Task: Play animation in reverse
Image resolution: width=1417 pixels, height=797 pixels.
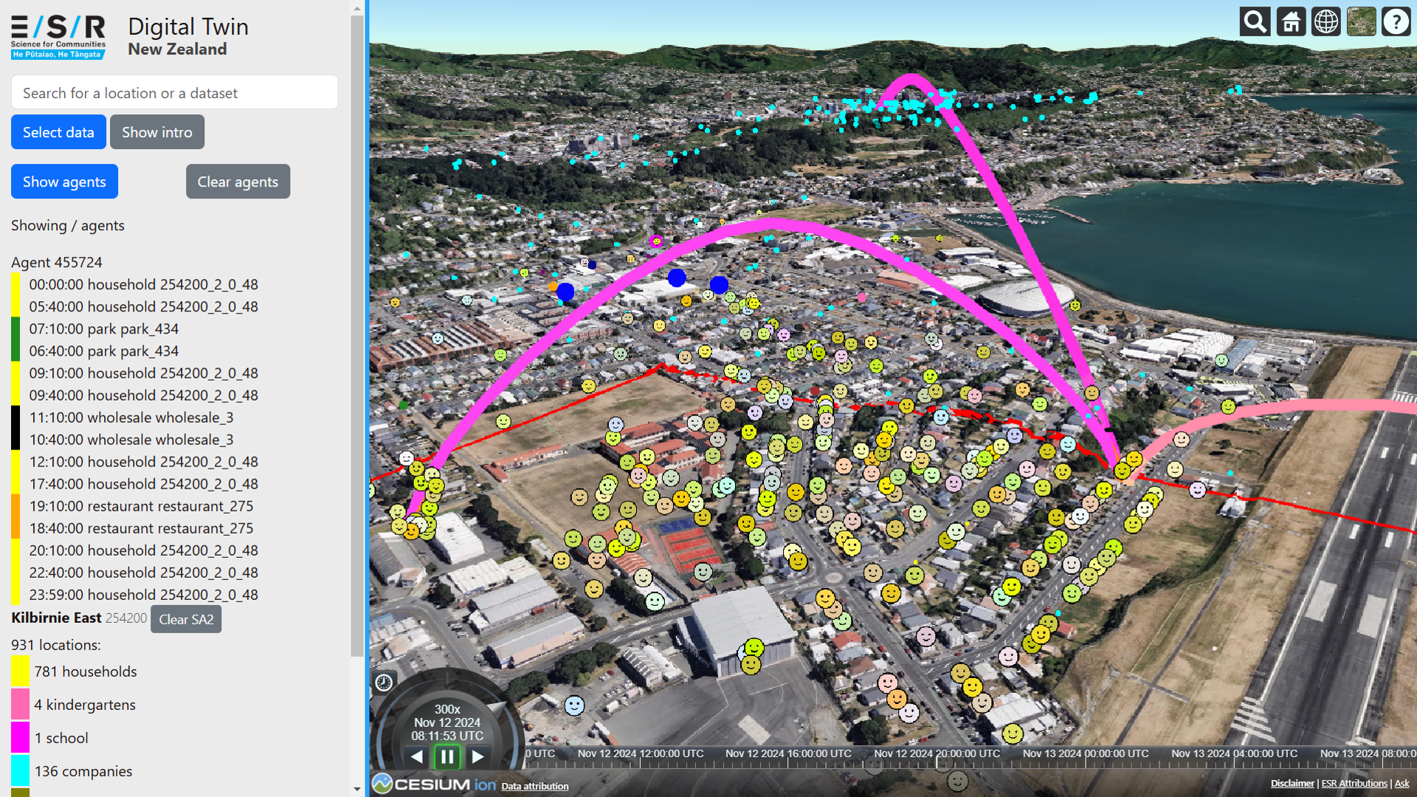Action: [x=417, y=756]
